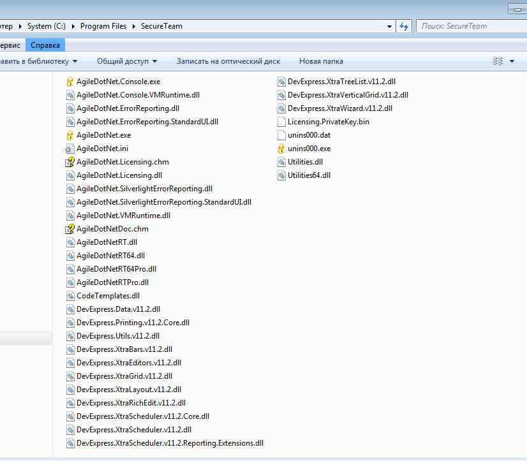Select AgileDotNet.SilverlightErrorReporting.StandardUI.dll file name

click(x=164, y=202)
